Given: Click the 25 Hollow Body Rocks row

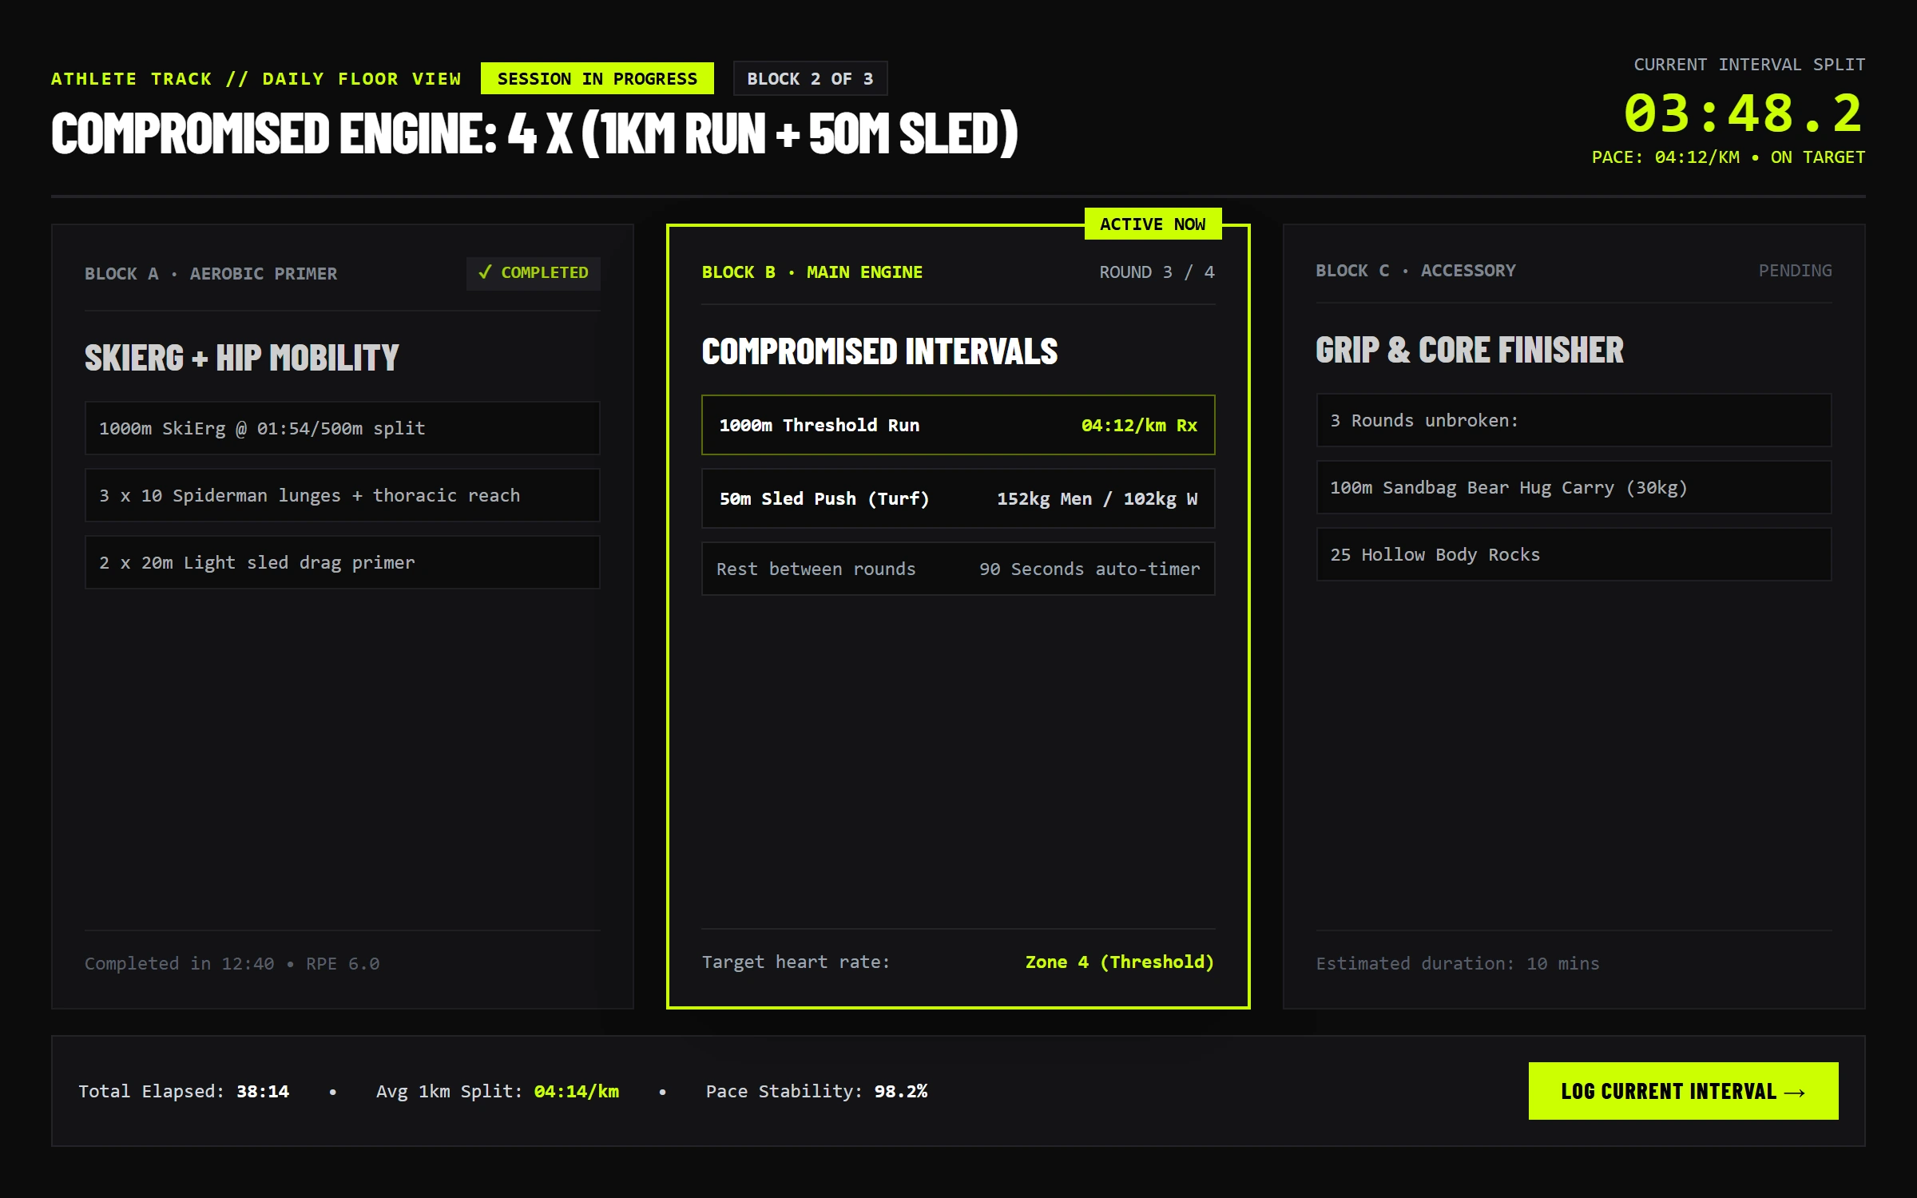Looking at the screenshot, I should (x=1574, y=554).
